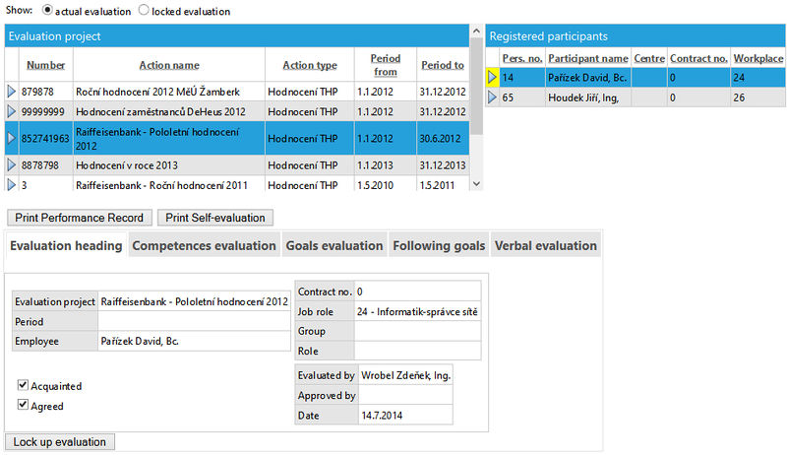Click the Date field 14.7.2014

click(x=405, y=416)
